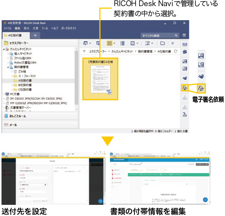The width and height of the screenshot is (225, 216).
Task: Click the up-arrow navigate parent folder icon
Action: [84, 51]
